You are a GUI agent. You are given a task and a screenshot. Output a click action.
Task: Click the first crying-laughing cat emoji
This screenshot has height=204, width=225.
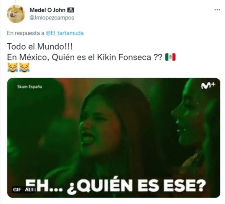coord(12,68)
